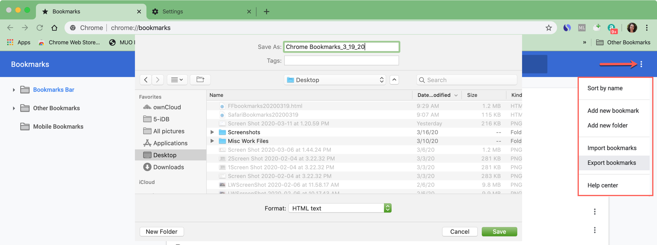Collapse the save dialog with the chevron button
Image resolution: width=657 pixels, height=245 pixels.
(x=394, y=80)
